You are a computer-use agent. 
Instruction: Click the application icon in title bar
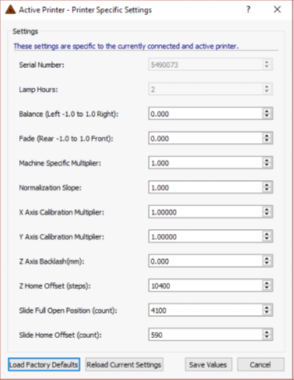(x=10, y=9)
